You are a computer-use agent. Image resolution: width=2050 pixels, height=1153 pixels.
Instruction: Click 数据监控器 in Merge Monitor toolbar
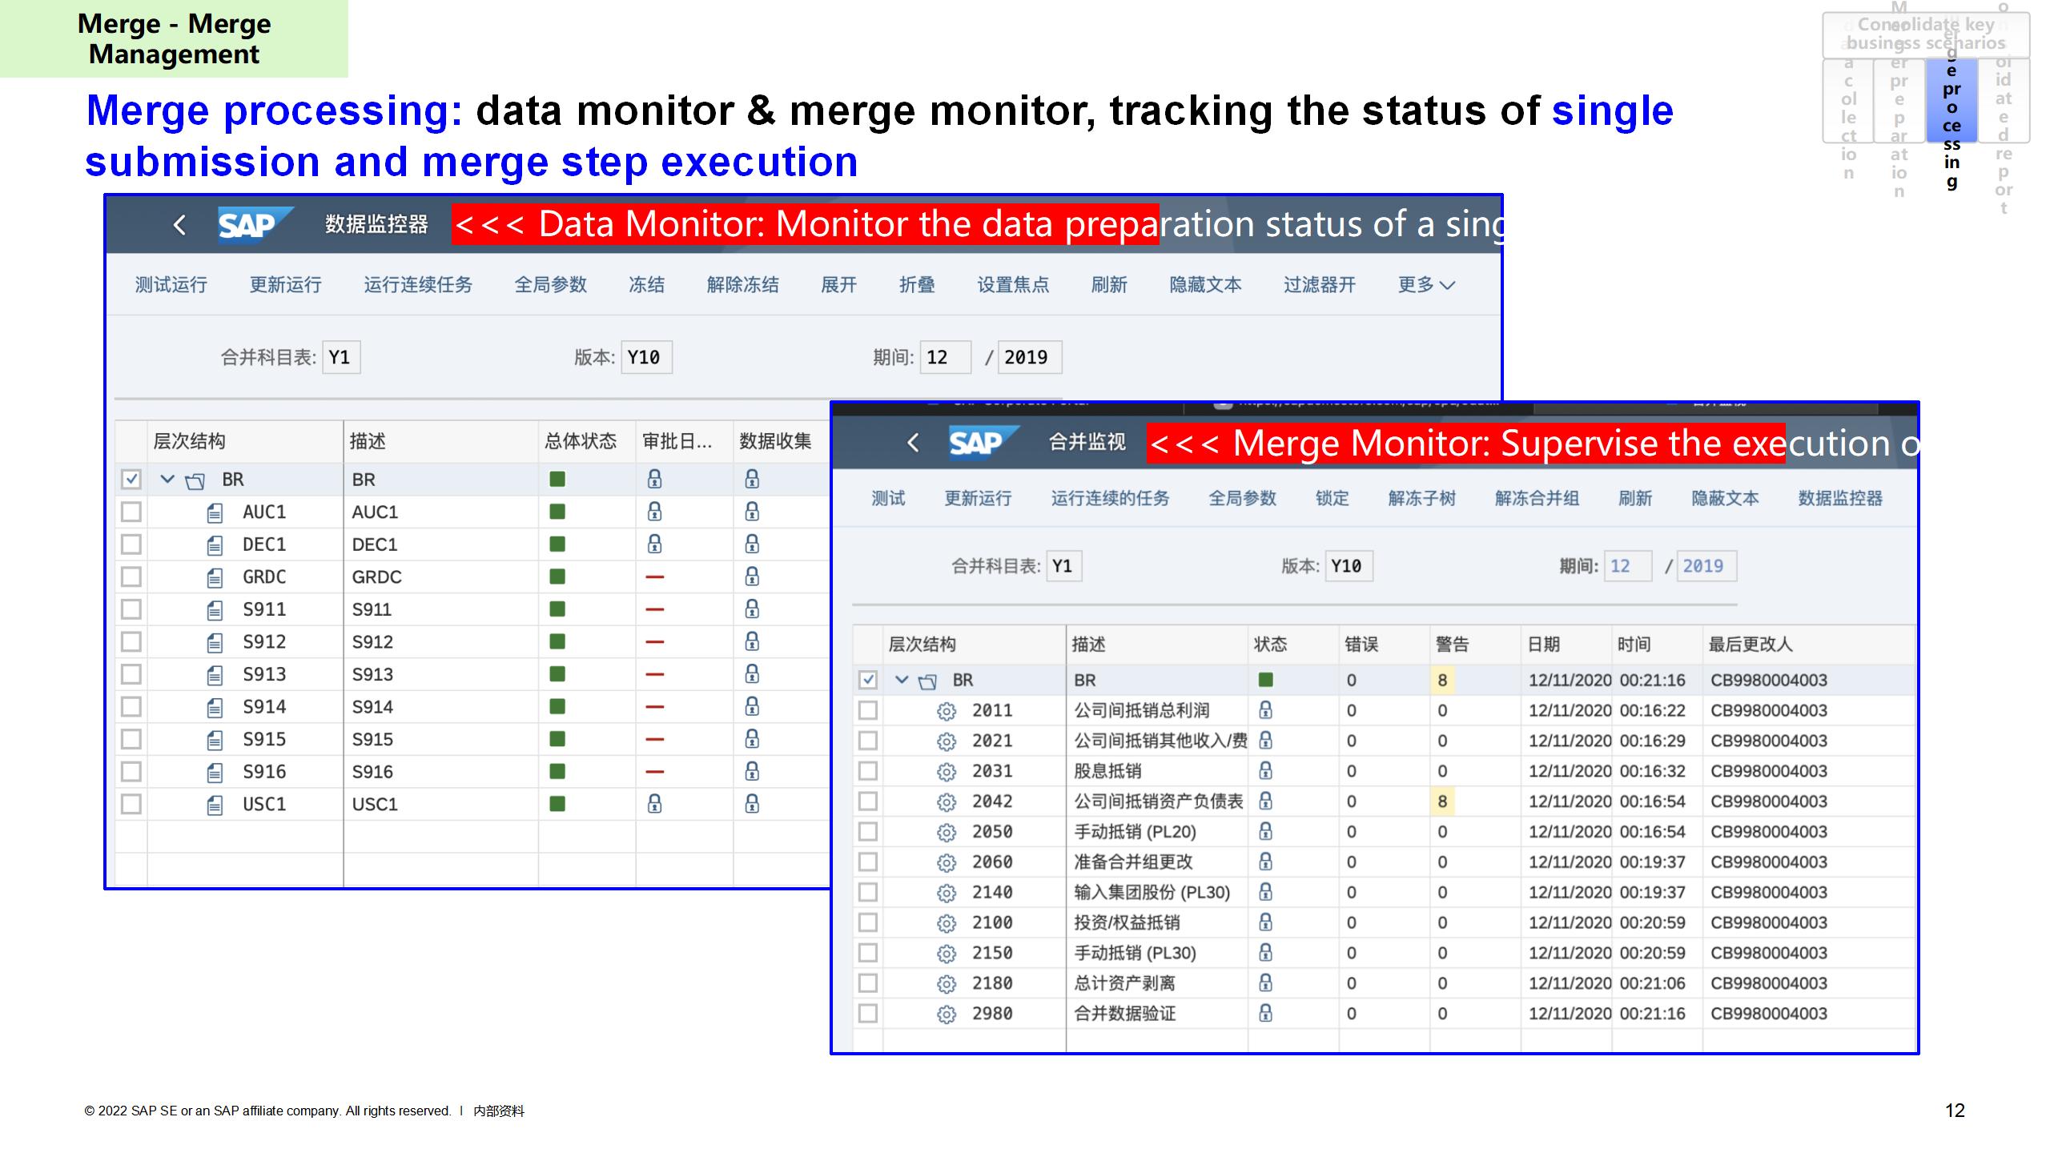click(1839, 499)
